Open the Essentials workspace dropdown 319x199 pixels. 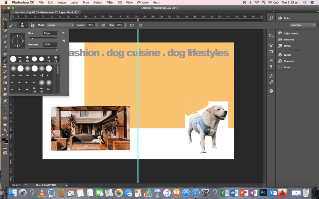coord(303,25)
